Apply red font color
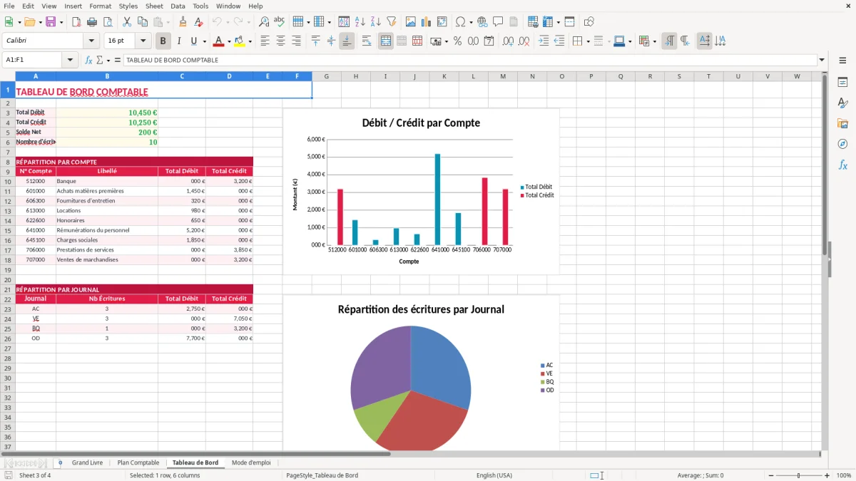856x481 pixels. (x=219, y=41)
